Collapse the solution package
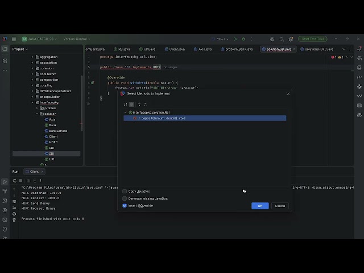This screenshot has width=364, height=273. tap(37, 114)
